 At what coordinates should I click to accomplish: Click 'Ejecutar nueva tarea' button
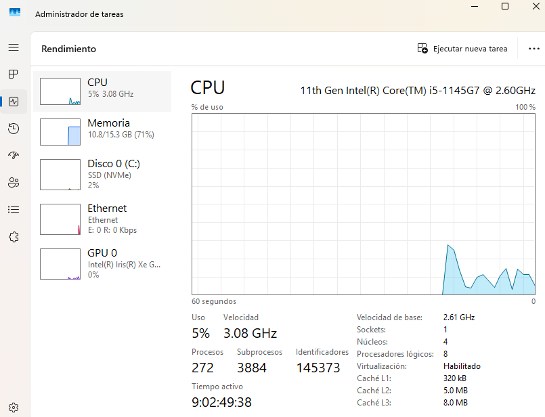pos(462,49)
